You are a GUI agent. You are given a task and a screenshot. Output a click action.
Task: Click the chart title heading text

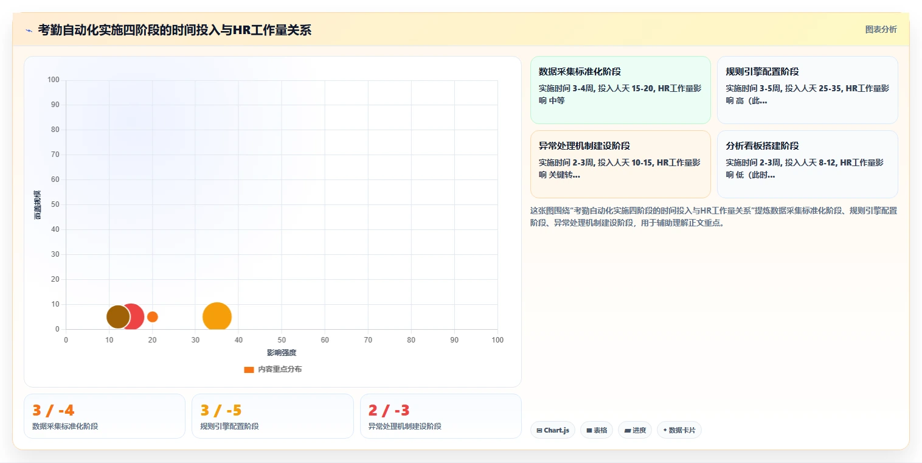pyautogui.click(x=175, y=30)
